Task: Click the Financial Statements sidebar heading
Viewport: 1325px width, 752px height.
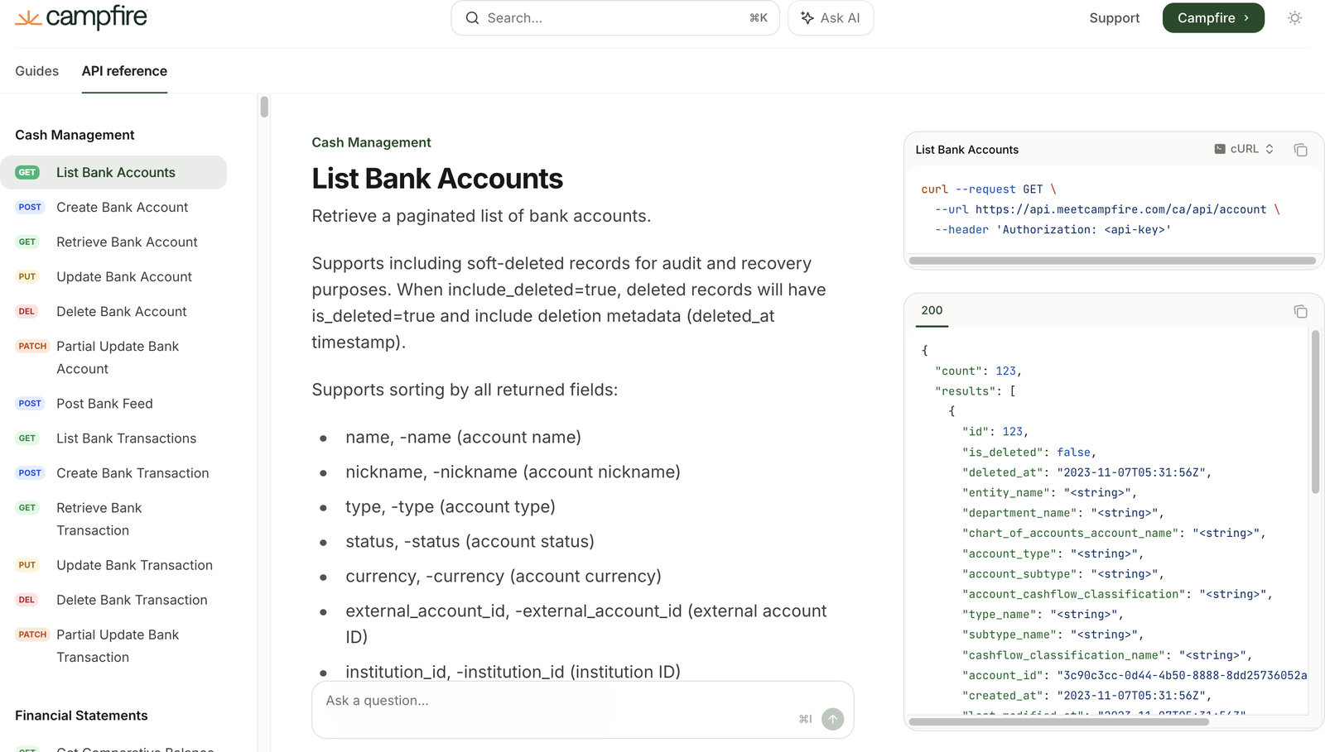Action: click(x=81, y=716)
